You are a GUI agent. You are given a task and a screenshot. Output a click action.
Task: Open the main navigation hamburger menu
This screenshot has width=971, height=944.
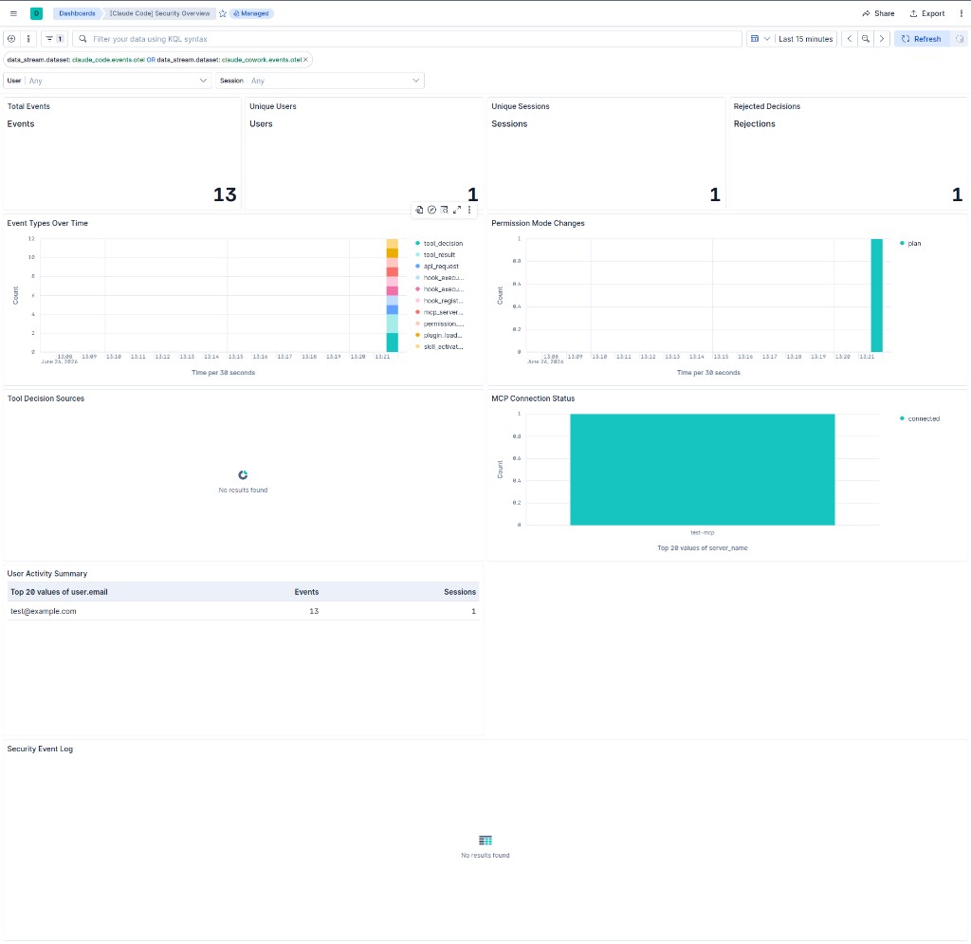click(x=13, y=13)
